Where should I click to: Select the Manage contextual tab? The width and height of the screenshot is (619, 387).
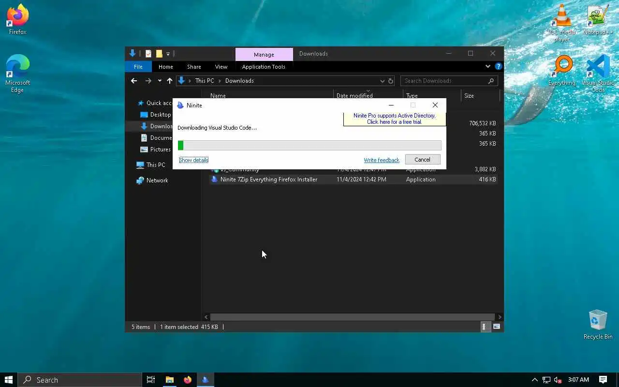tap(264, 55)
